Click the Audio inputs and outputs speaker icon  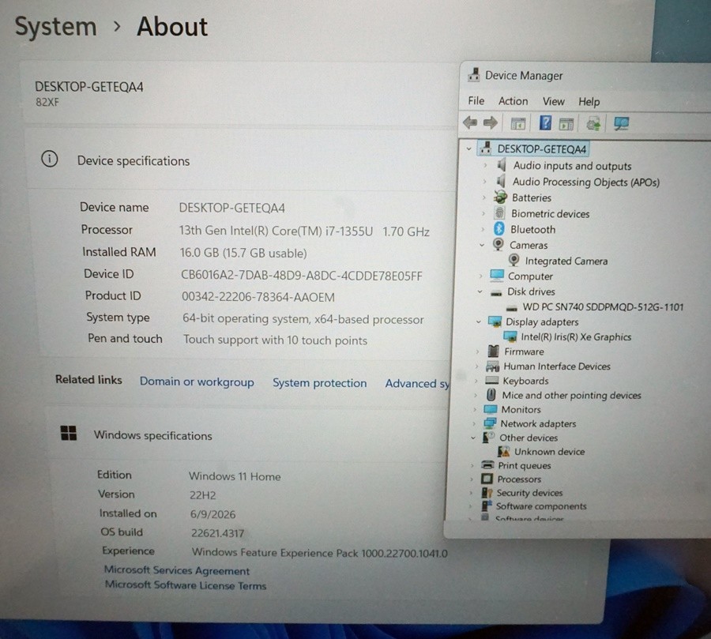point(501,165)
